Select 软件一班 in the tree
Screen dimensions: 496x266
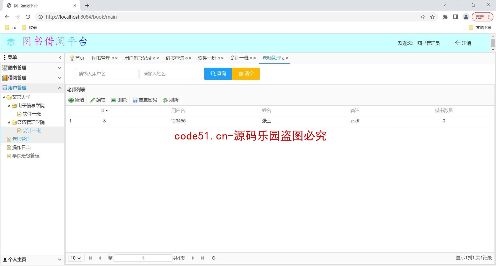pyautogui.click(x=32, y=114)
